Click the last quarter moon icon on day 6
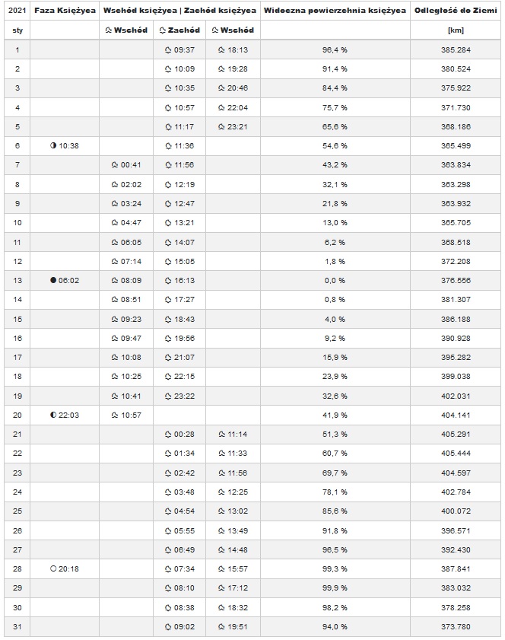This screenshot has height=640, width=505. (53, 145)
